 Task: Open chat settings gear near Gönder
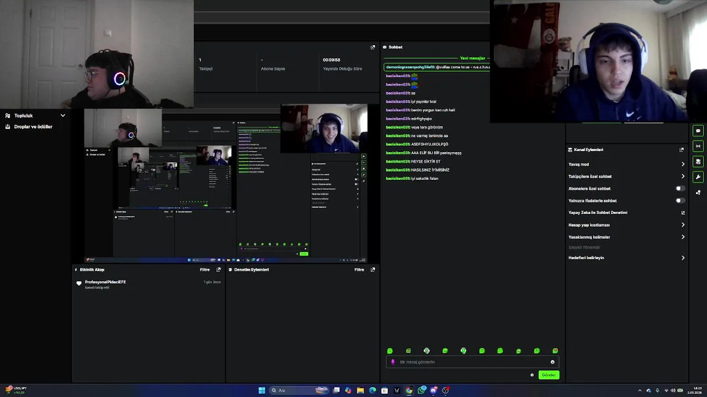pyautogui.click(x=532, y=375)
